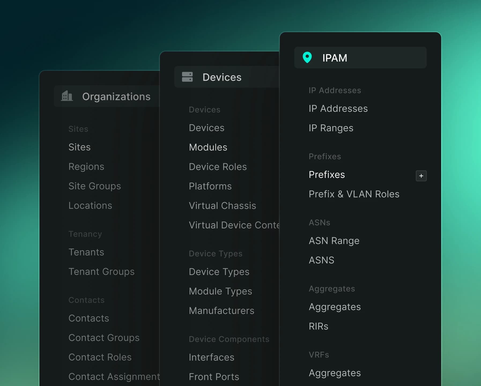Select Prefix & VLAN Roles
This screenshot has height=386, width=481.
point(354,194)
